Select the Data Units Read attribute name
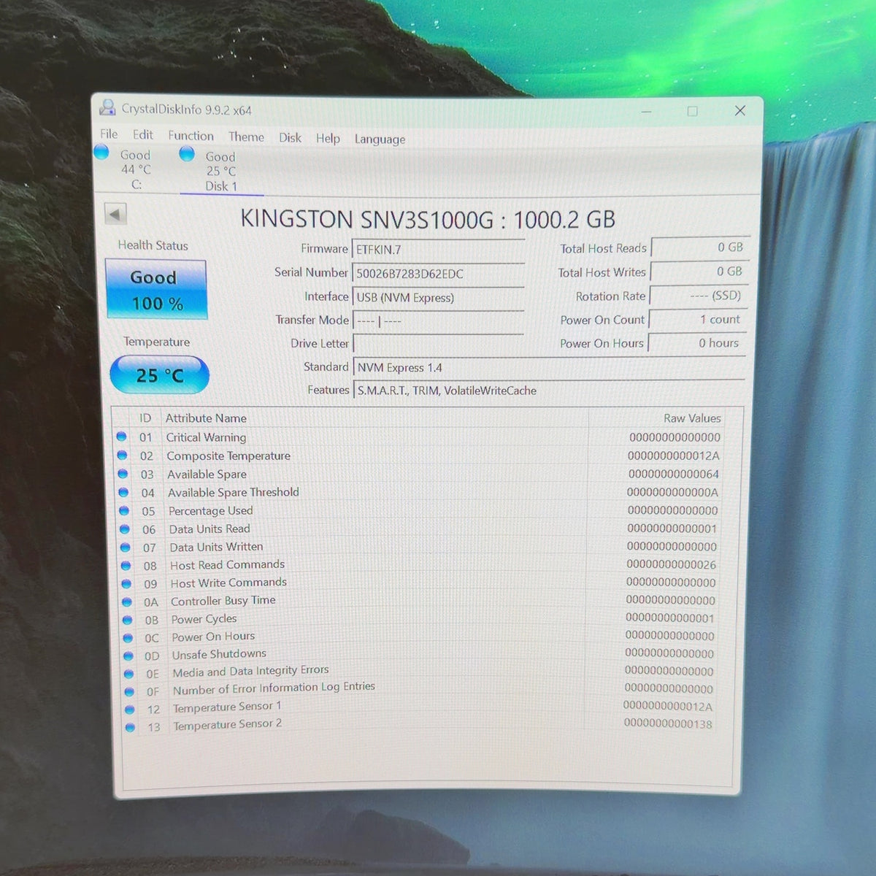This screenshot has width=876, height=876. pos(210,529)
